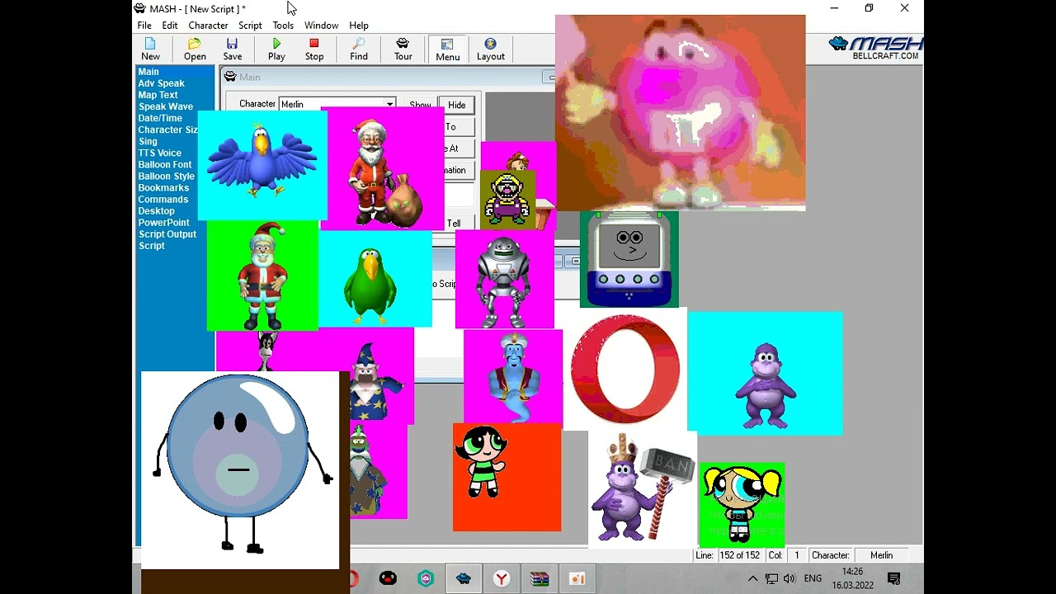Viewport: 1056px width, 594px height.
Task: Open the orange recorder taskbar icon
Action: pos(577,579)
